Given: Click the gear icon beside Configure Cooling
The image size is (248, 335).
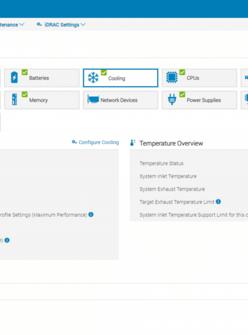Looking at the screenshot, I should (x=74, y=142).
